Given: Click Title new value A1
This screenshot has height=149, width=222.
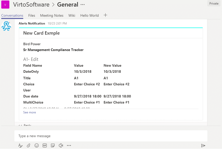Looking at the screenshot, I should pos(106,78).
